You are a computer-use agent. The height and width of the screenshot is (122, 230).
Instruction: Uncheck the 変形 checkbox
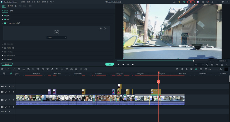(5, 16)
